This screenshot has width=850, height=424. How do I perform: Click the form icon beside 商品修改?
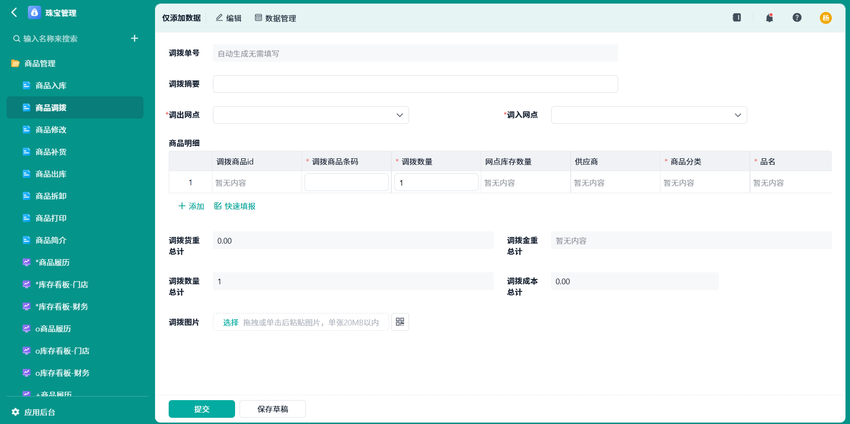click(x=27, y=130)
